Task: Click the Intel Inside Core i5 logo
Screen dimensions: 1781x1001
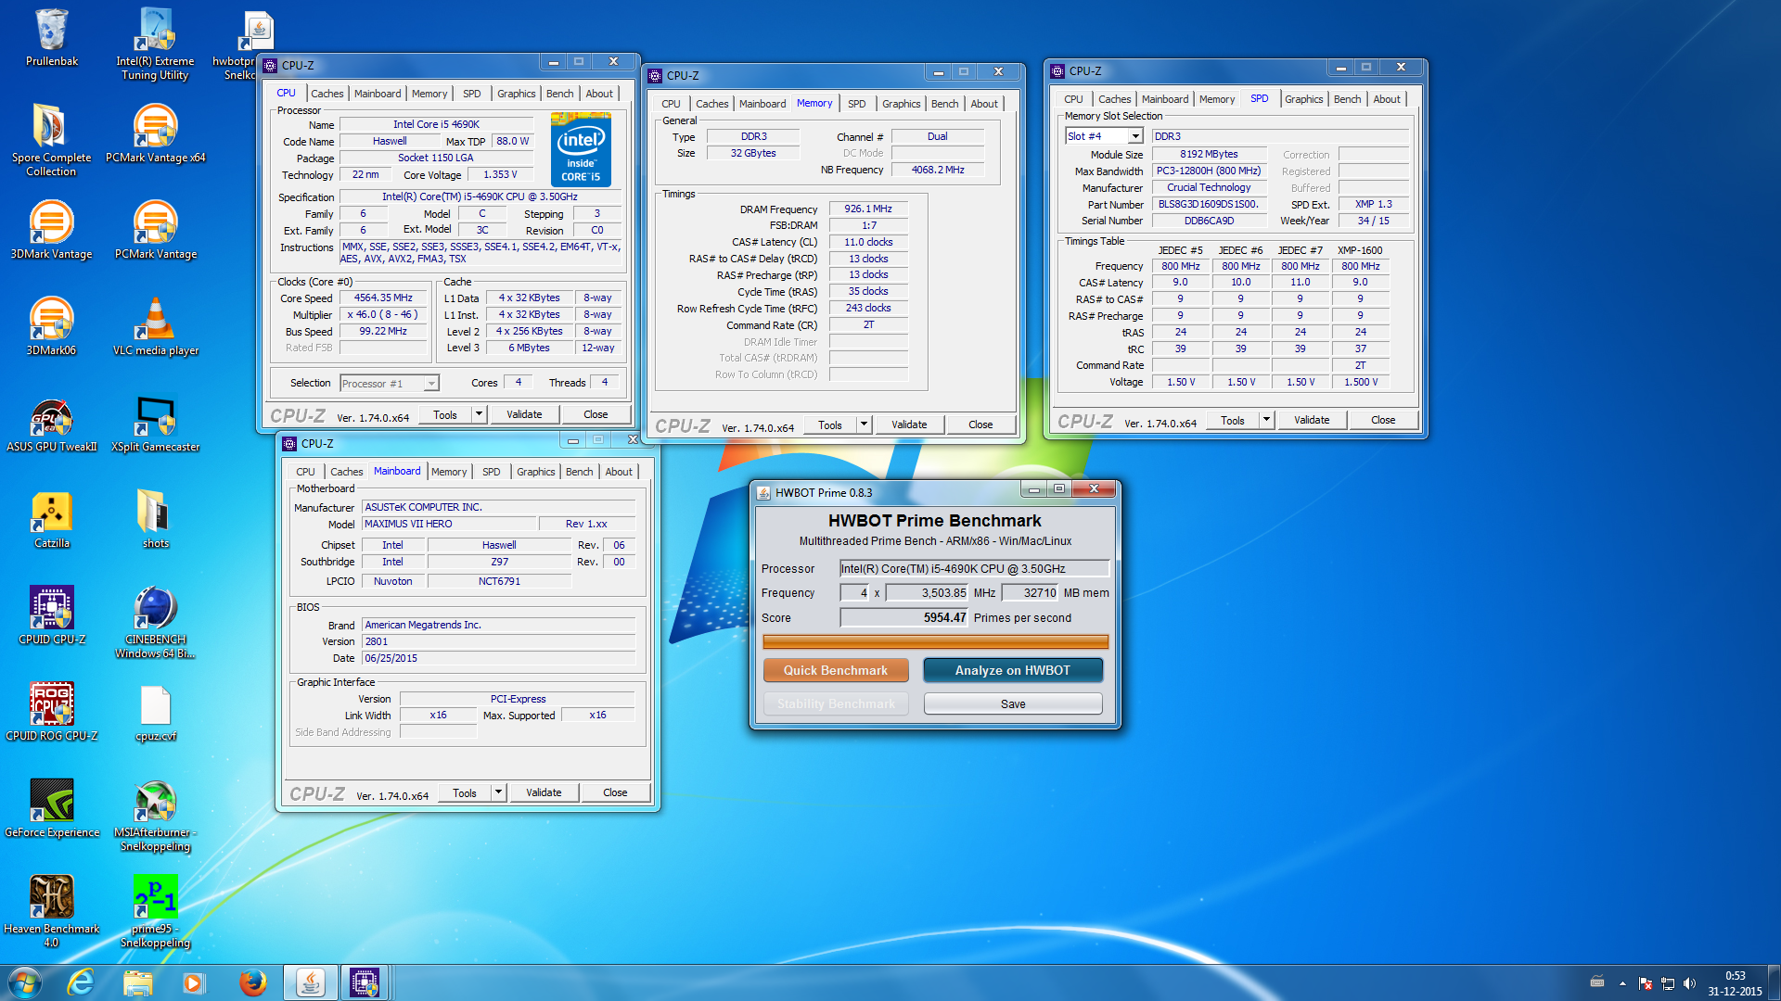Action: pyautogui.click(x=581, y=149)
